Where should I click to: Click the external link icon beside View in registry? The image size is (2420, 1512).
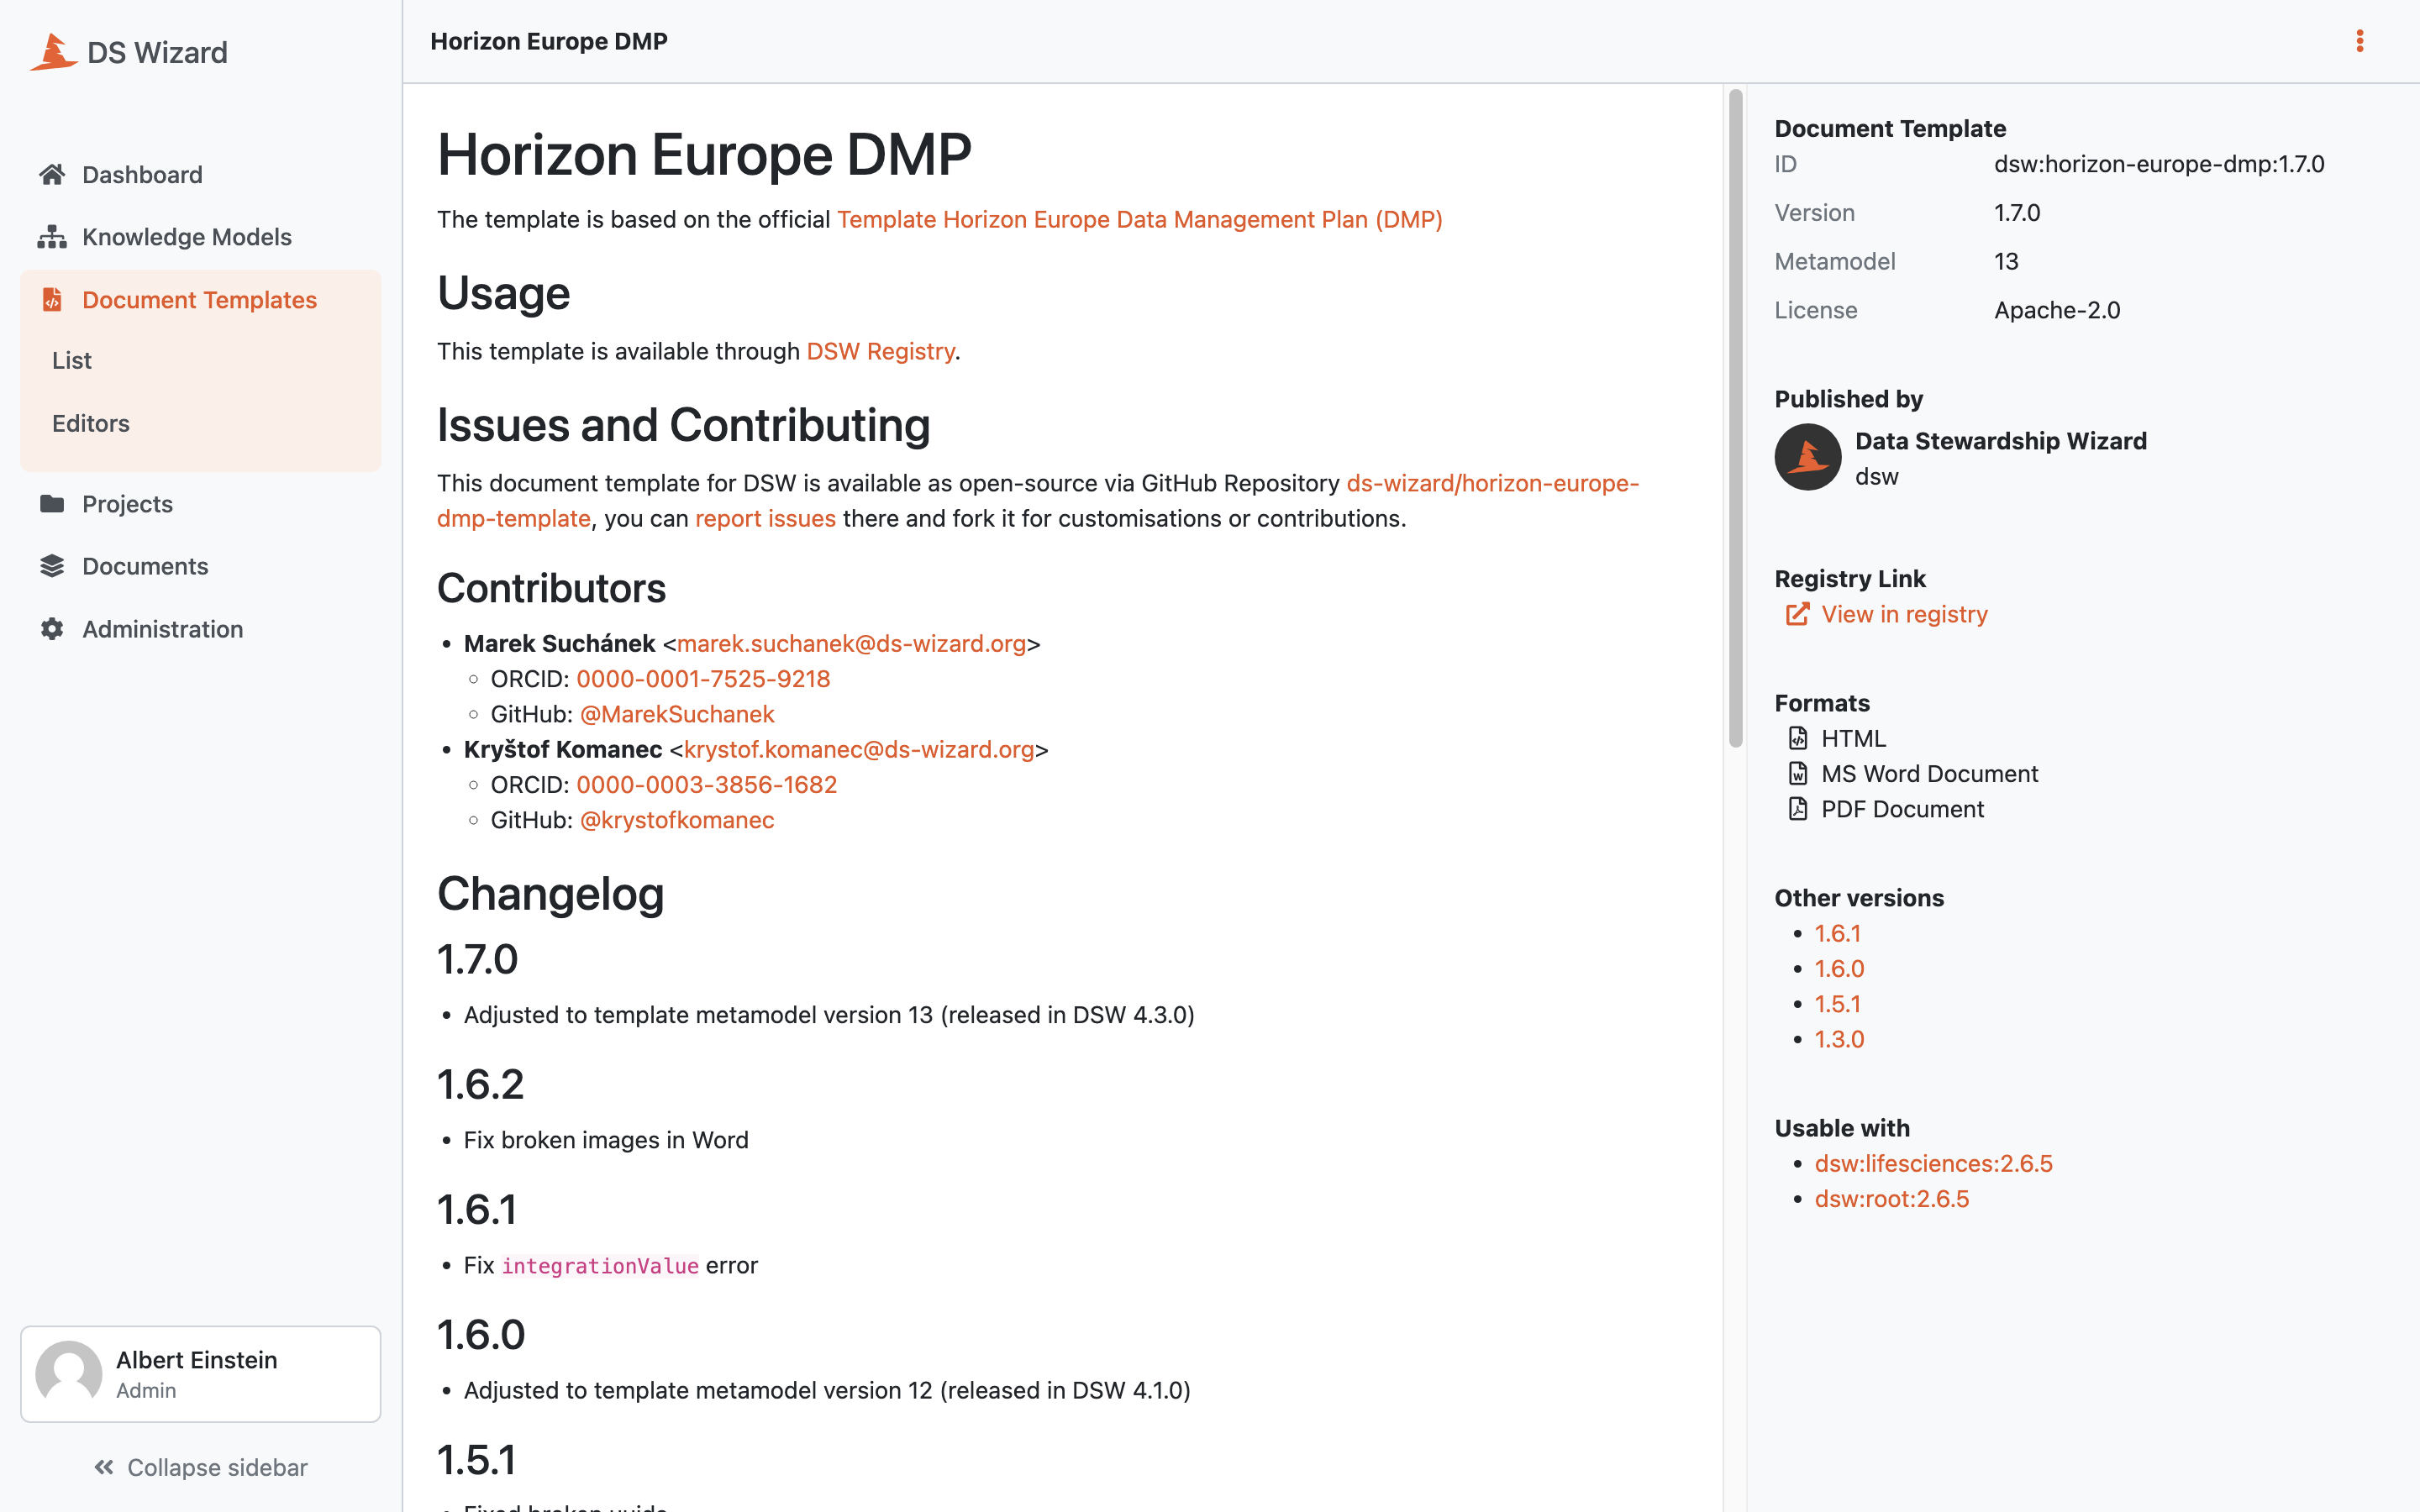tap(1798, 614)
